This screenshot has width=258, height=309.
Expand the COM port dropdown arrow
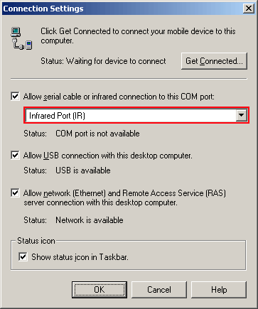click(x=242, y=115)
